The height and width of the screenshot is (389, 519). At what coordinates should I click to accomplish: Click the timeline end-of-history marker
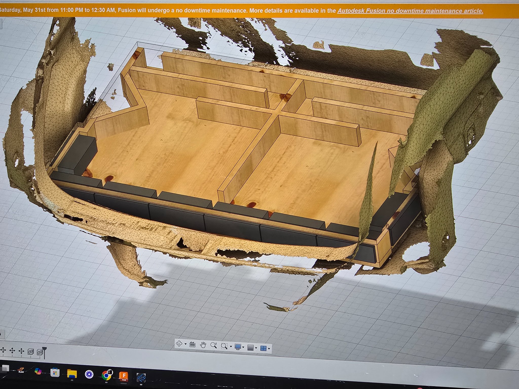44,353
